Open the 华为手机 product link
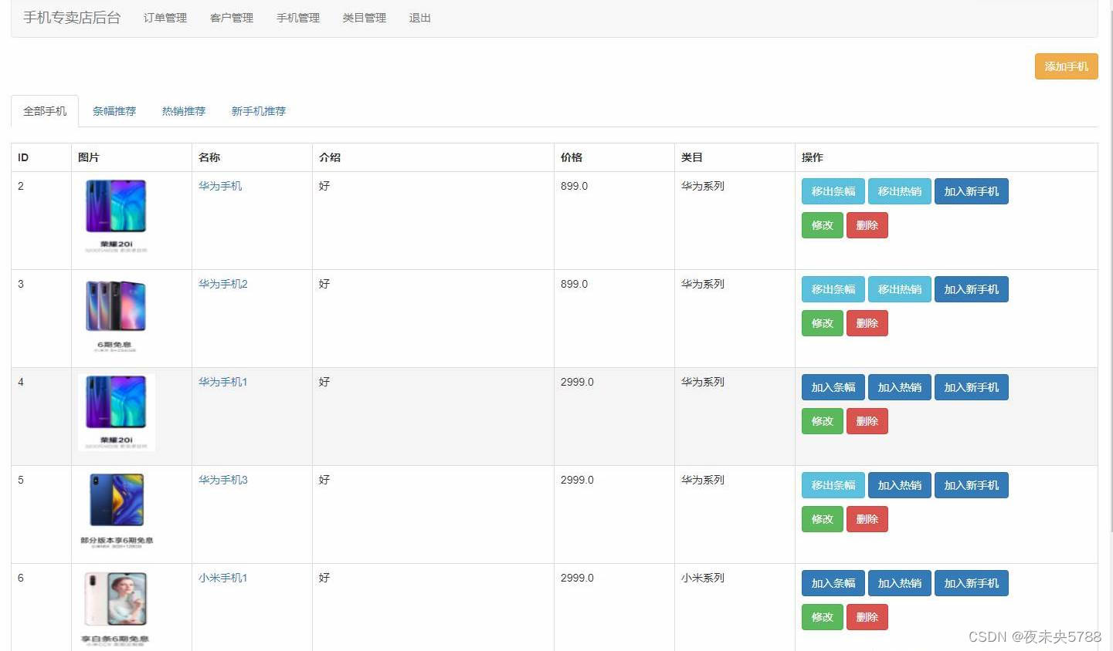 click(x=220, y=186)
